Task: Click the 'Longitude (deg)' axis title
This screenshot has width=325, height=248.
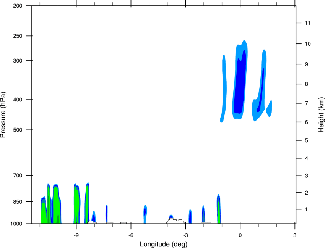Action: point(164,244)
